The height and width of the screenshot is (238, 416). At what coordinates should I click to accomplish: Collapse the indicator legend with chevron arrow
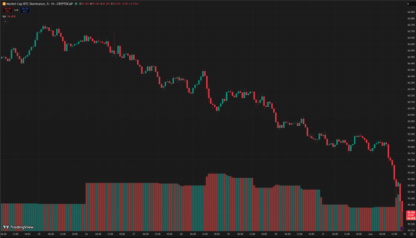[5, 21]
